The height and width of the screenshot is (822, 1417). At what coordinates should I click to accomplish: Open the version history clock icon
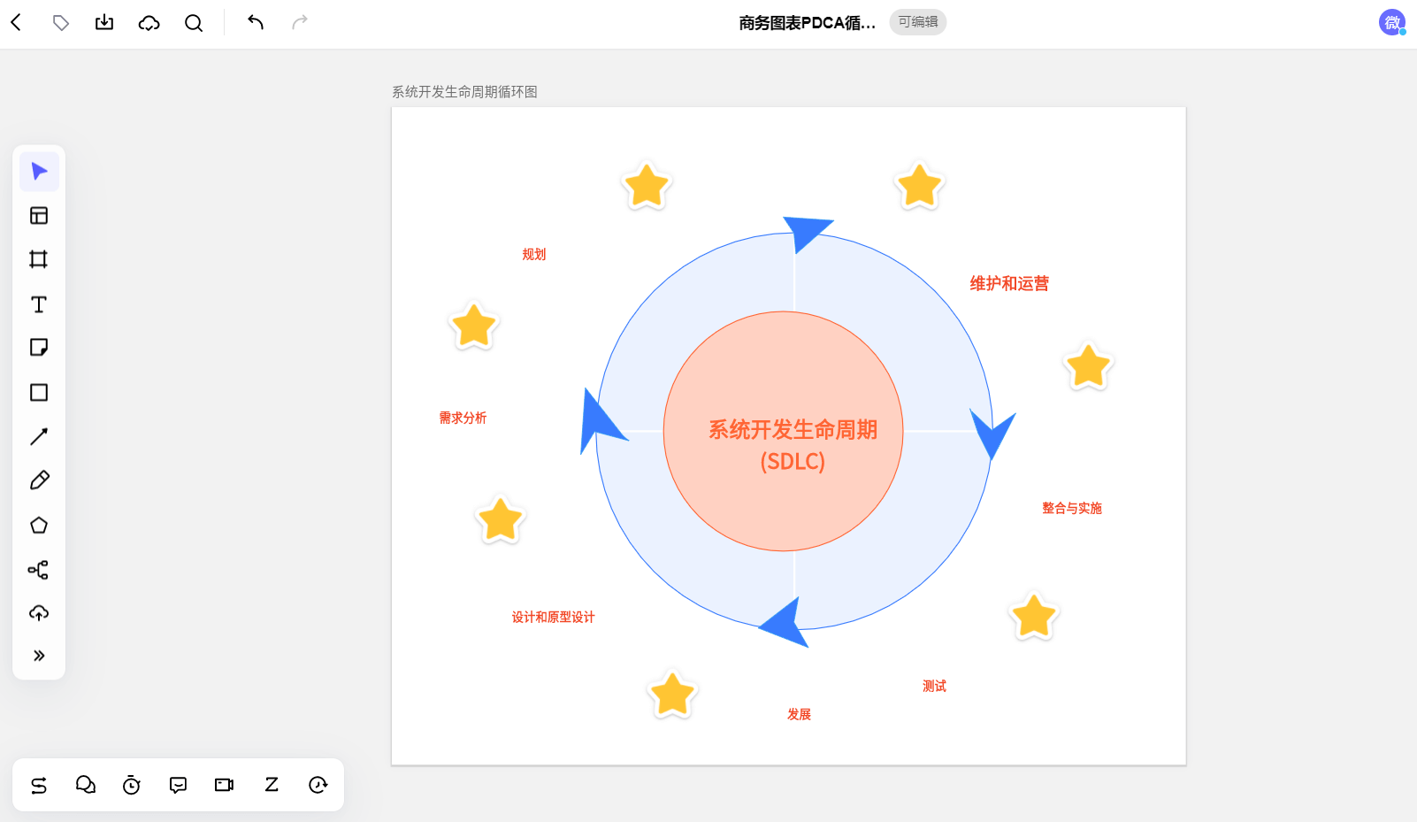click(x=318, y=785)
